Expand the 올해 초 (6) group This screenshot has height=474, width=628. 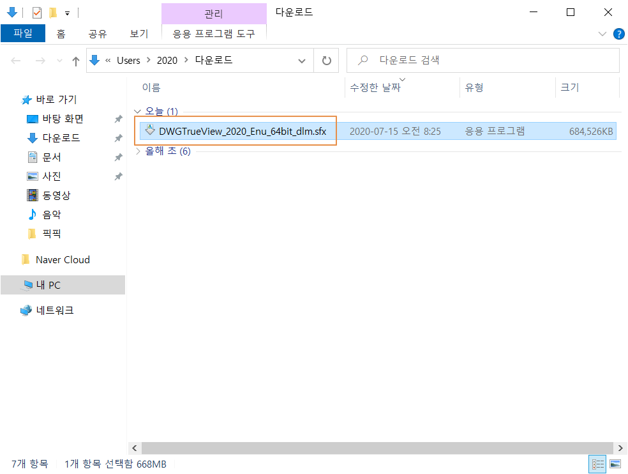(138, 151)
